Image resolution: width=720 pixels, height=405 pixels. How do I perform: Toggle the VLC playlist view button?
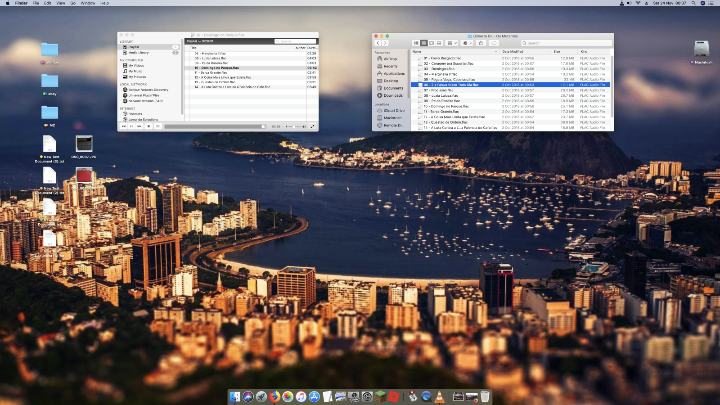pos(158,126)
